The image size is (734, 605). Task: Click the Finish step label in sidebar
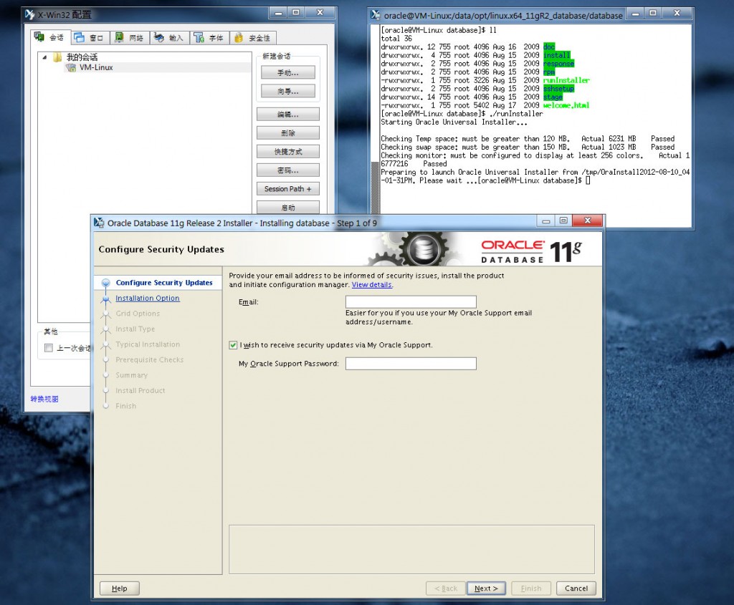point(126,406)
